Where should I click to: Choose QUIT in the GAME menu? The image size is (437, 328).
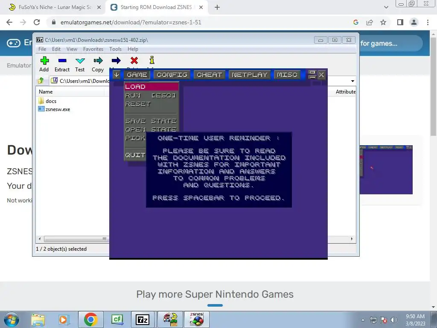pos(135,155)
